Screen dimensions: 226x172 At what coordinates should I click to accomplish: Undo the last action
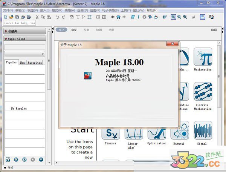point(58,17)
